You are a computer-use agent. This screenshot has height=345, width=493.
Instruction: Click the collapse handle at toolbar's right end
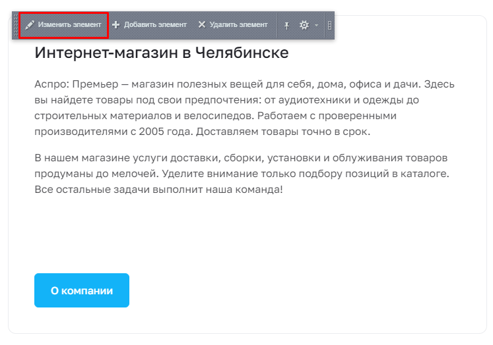tap(329, 25)
